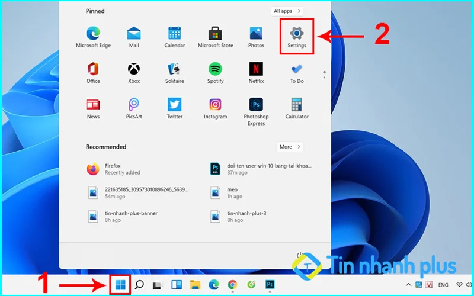The height and width of the screenshot is (296, 474).
Task: Open the Wi-Fi network tray icon
Action: (459, 285)
